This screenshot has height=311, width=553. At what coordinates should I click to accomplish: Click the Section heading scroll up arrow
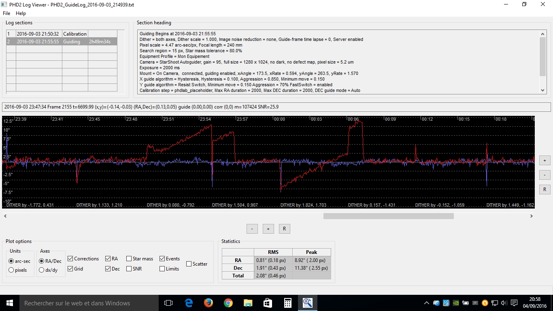click(543, 34)
